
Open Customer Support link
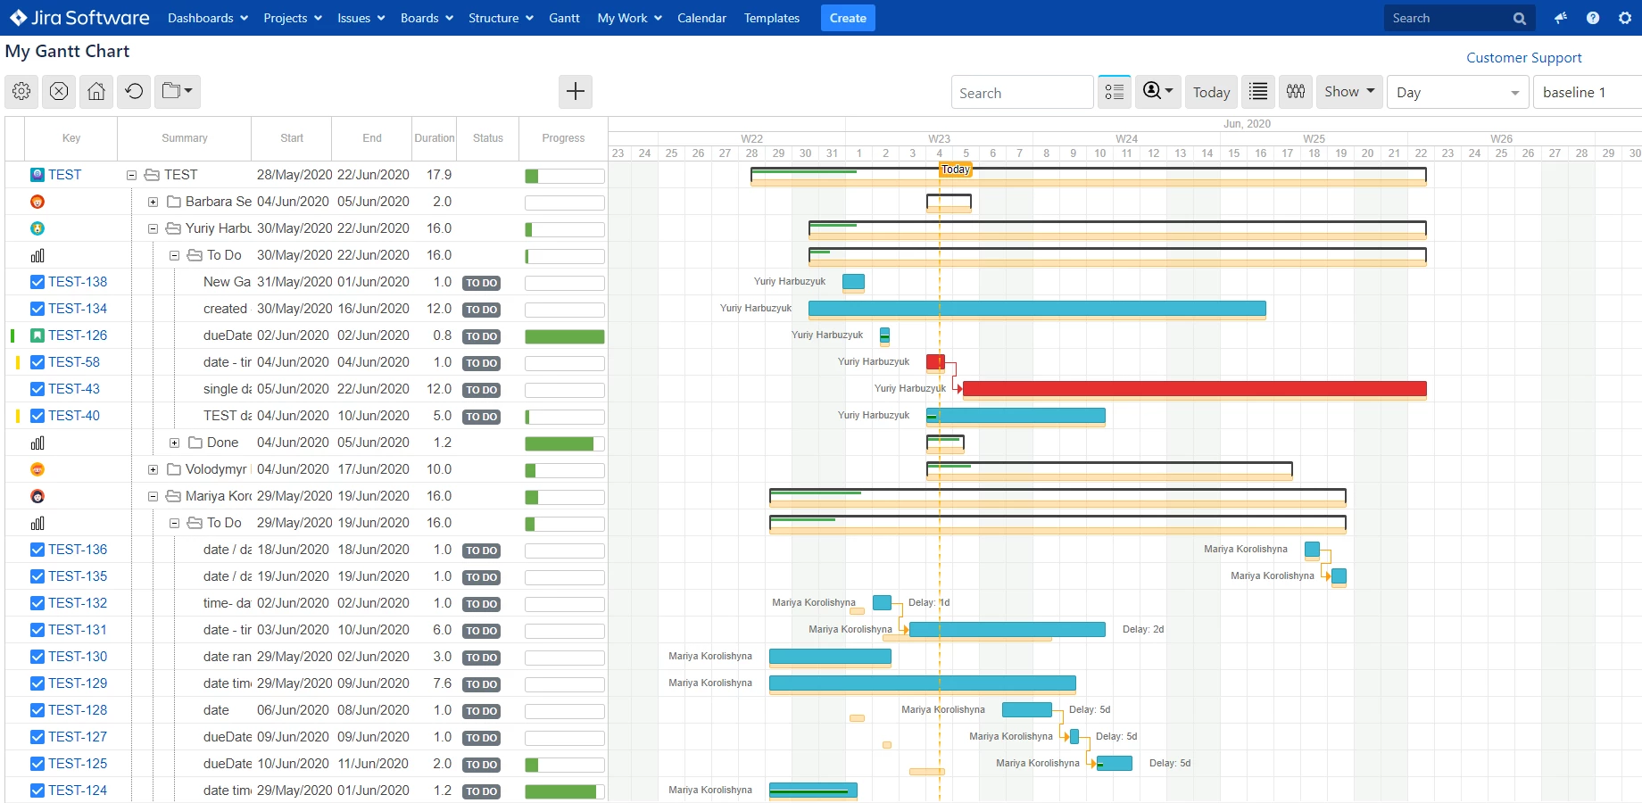[1523, 57]
